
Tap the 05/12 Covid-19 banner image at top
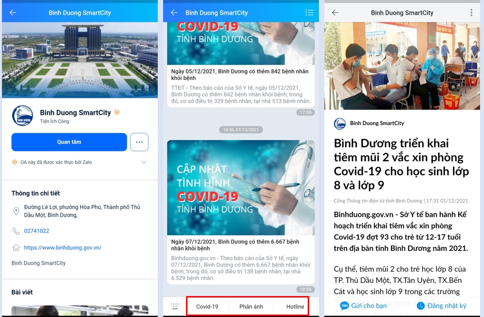pyautogui.click(x=241, y=43)
